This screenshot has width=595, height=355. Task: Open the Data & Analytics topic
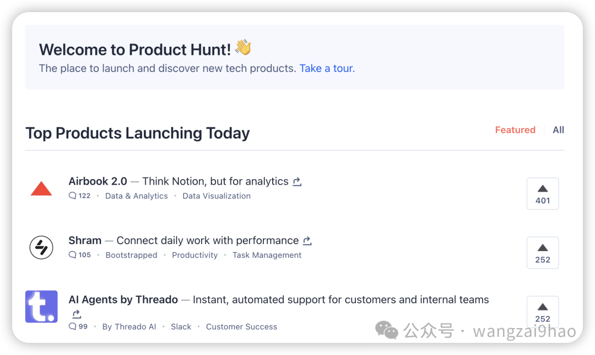(x=136, y=196)
